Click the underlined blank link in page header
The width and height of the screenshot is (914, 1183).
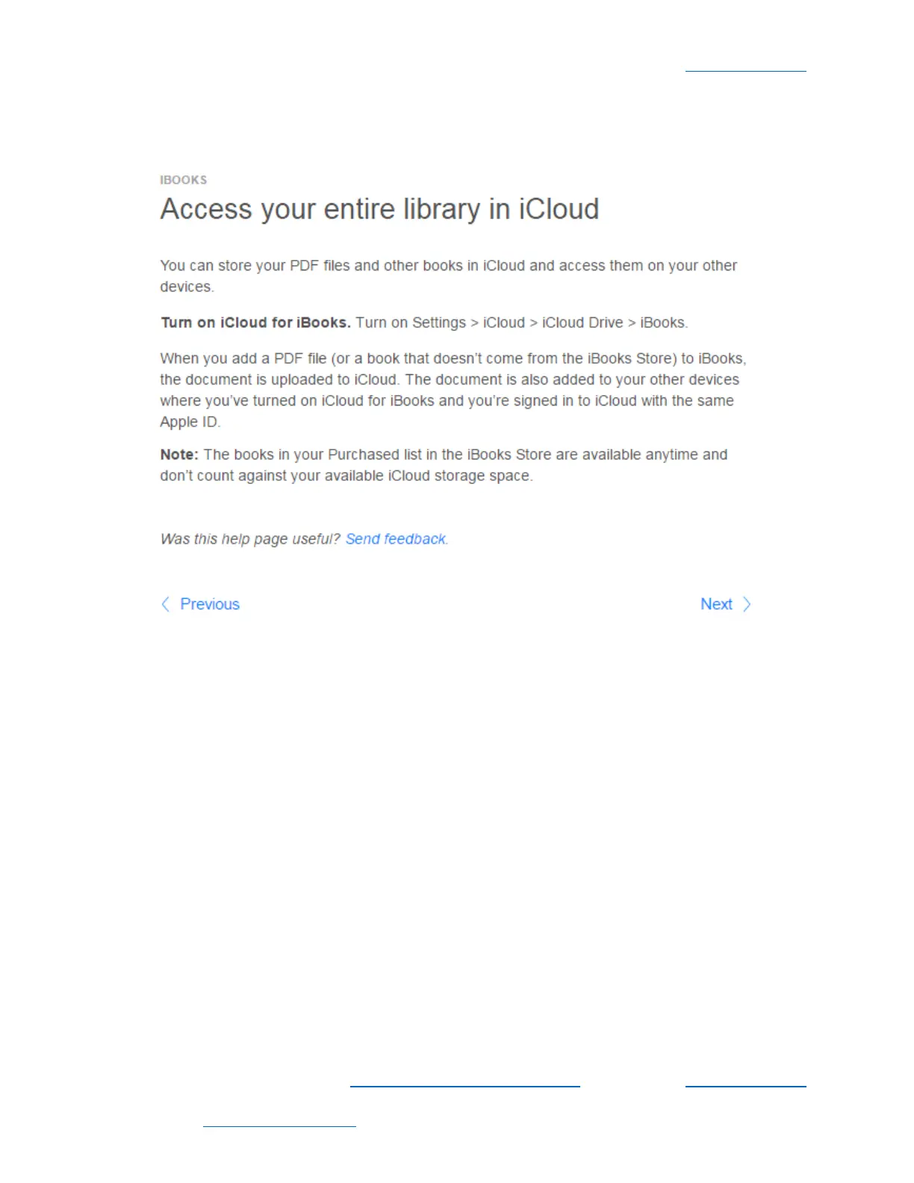tap(745, 71)
